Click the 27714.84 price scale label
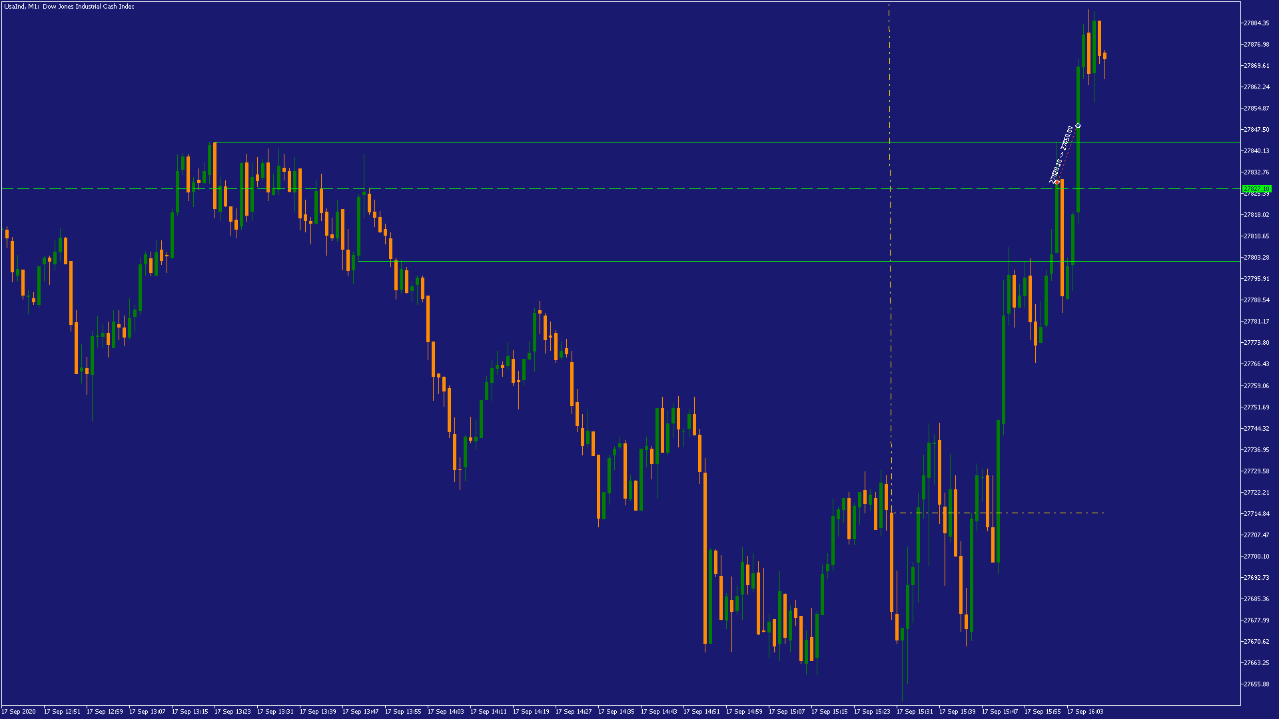 point(1256,514)
